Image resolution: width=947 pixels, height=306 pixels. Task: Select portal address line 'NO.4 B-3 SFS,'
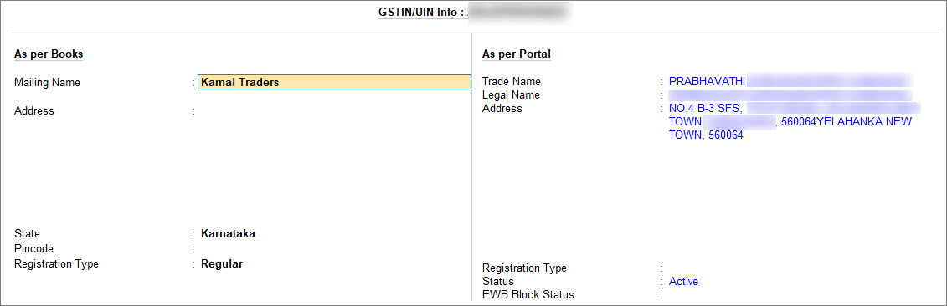coord(705,109)
